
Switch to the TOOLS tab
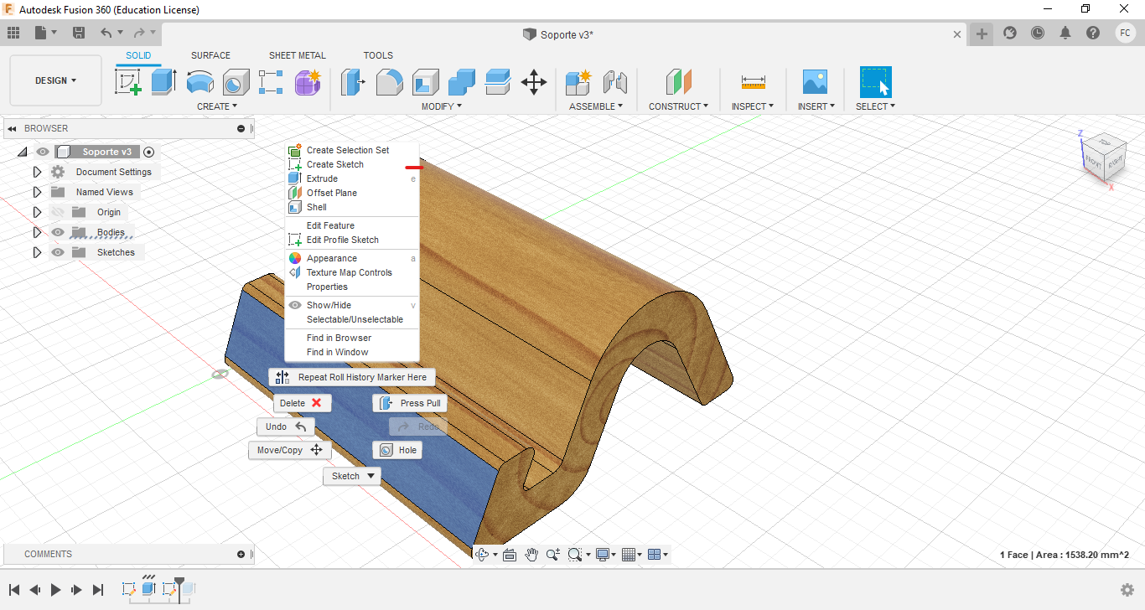pos(378,55)
